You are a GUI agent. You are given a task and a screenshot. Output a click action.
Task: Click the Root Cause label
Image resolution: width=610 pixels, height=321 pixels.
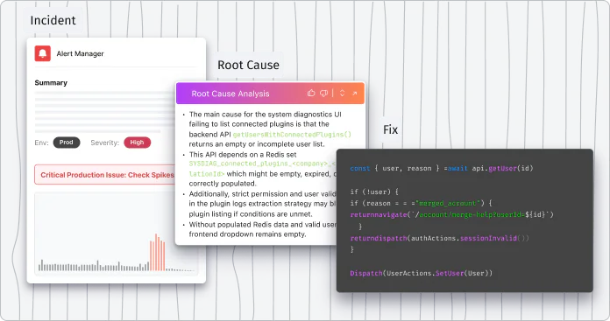[x=248, y=65]
